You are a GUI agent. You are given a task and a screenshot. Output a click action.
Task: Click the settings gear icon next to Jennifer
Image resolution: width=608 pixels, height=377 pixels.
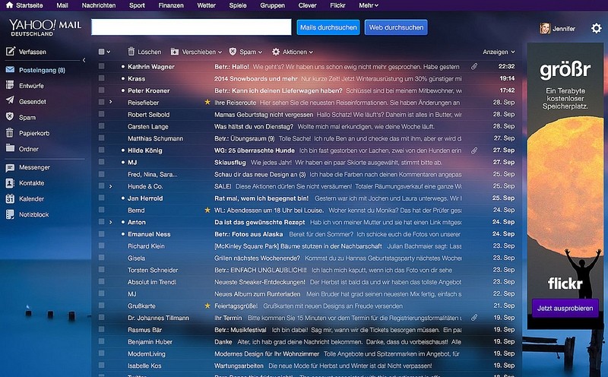pos(596,28)
